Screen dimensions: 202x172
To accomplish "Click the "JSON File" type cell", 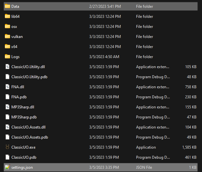I will pyautogui.click(x=144, y=167).
